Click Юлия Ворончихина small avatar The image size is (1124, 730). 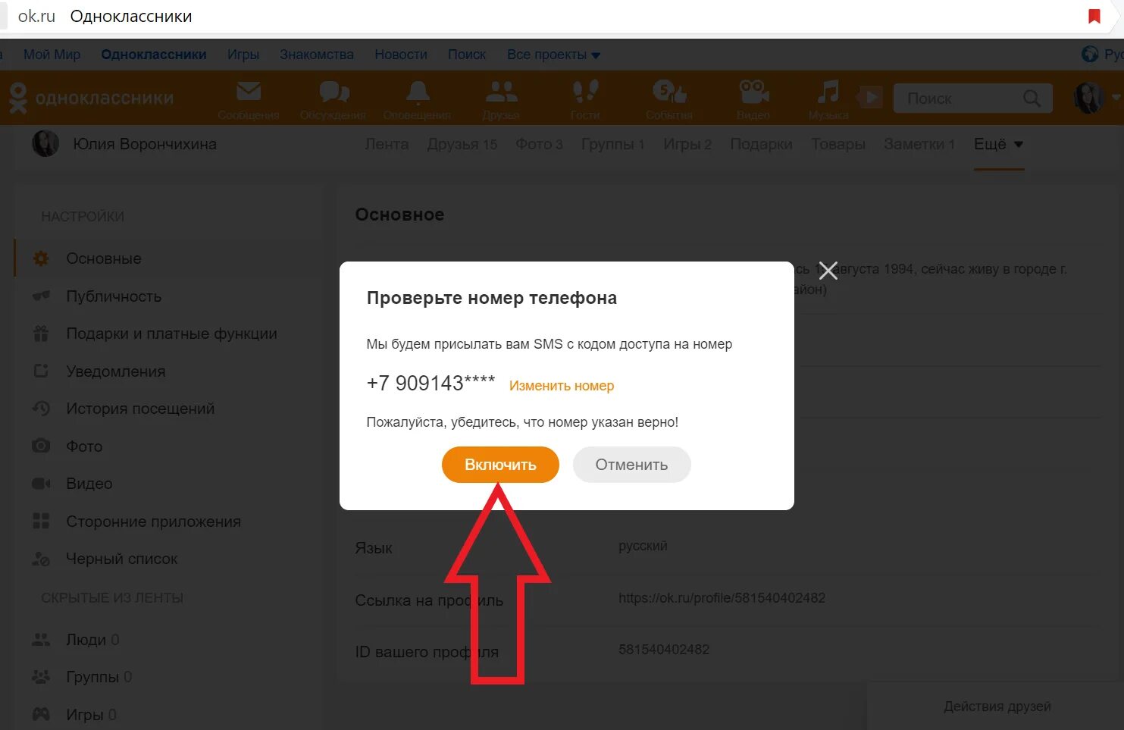45,143
